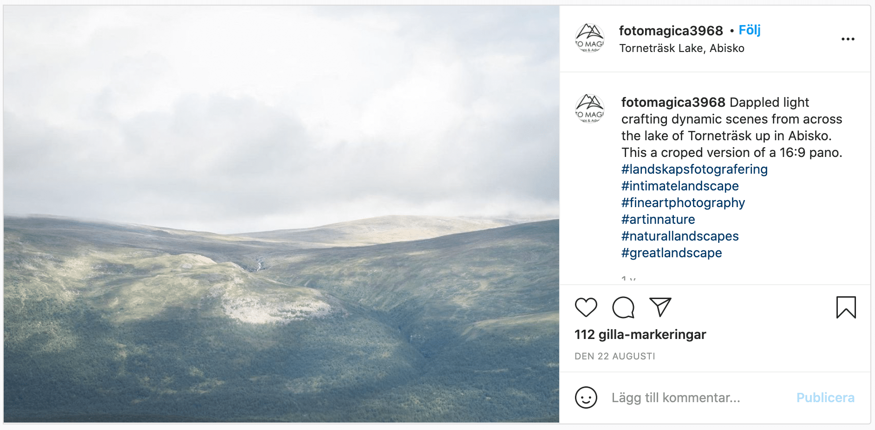Share the post with paper plane icon
Image resolution: width=875 pixels, height=430 pixels.
click(660, 307)
